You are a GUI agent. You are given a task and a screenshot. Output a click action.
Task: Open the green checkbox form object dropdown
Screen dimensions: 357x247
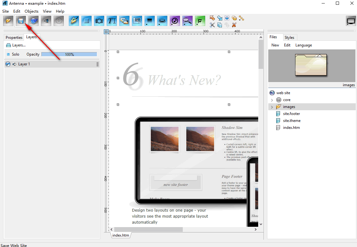[x=200, y=21]
